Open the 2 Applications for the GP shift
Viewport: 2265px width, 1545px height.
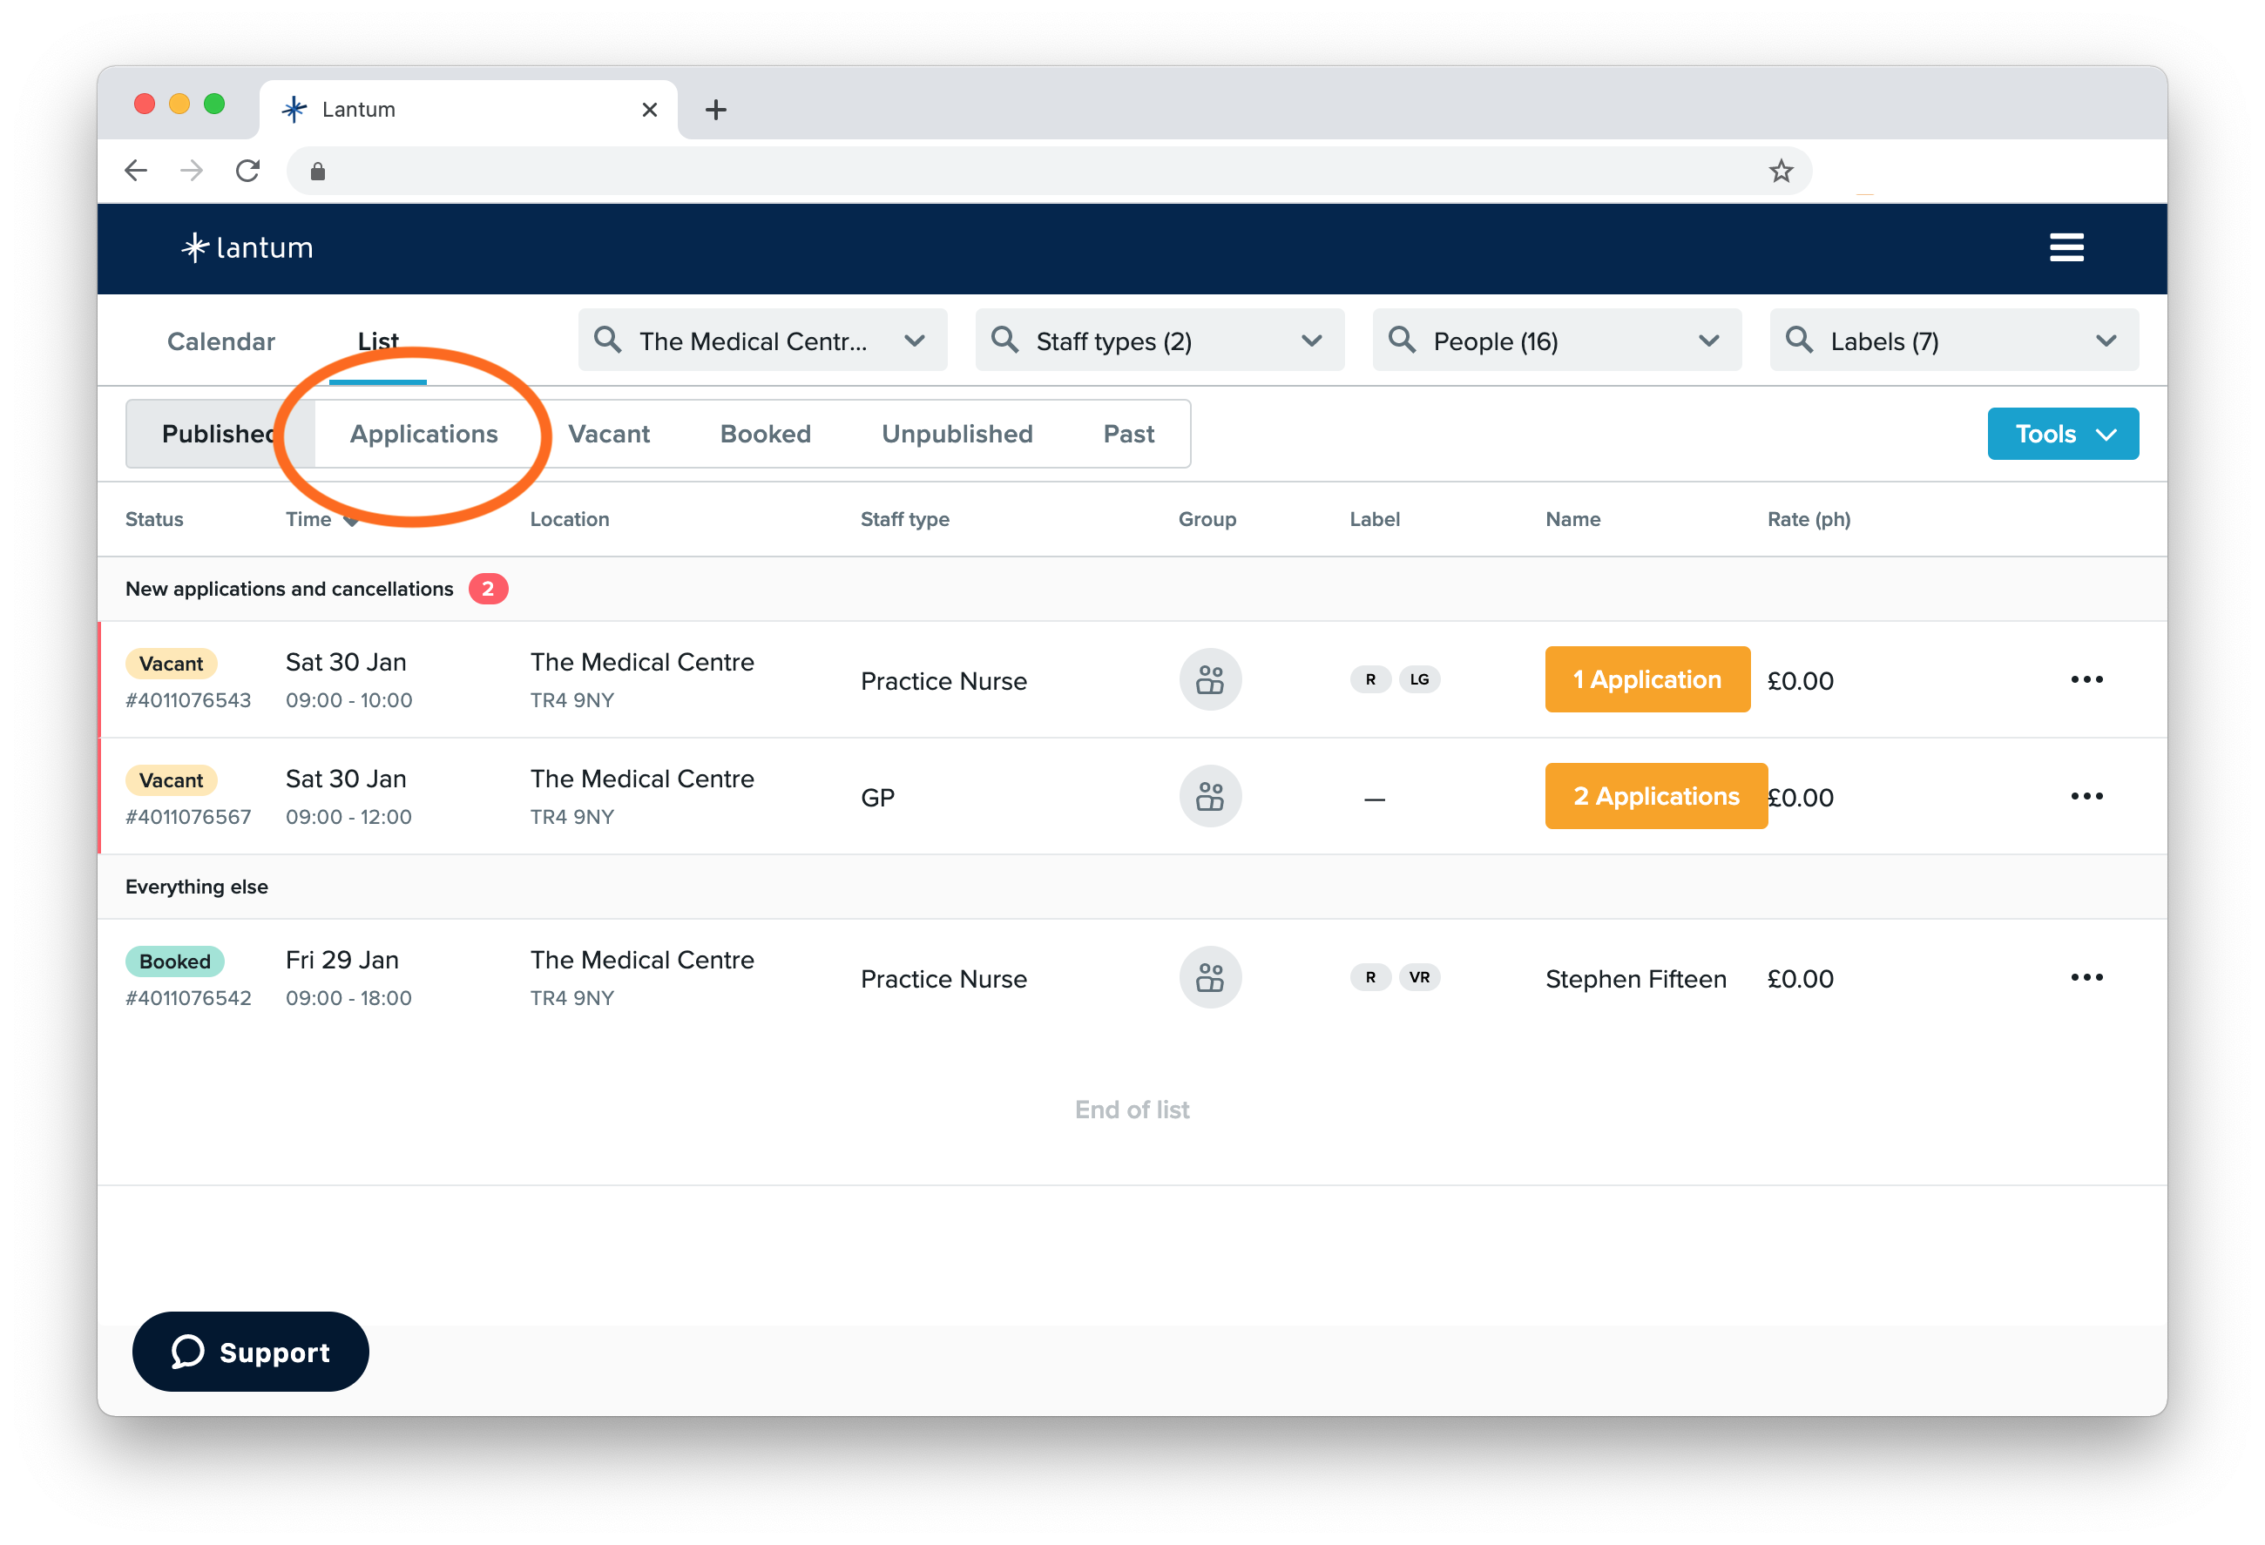1655,796
